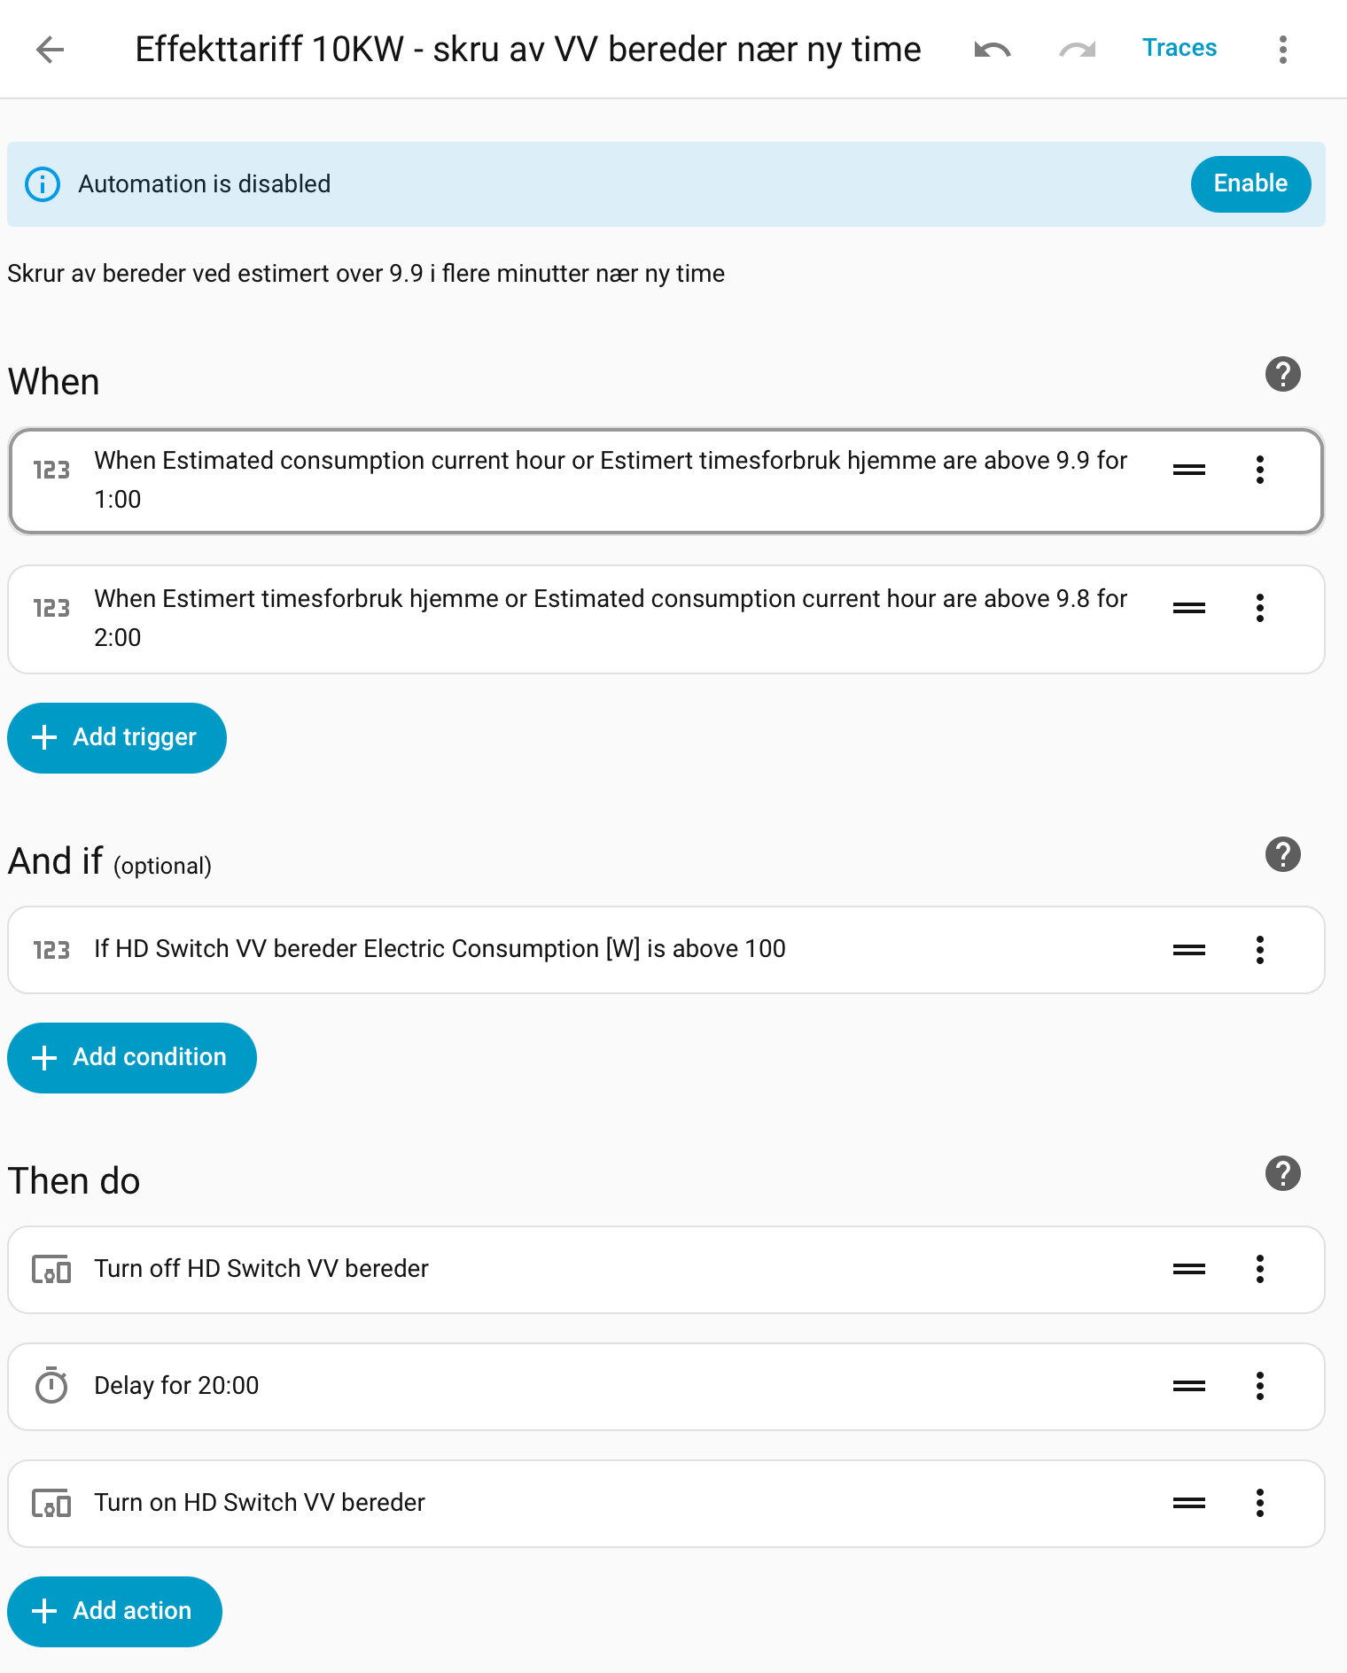
Task: Enable the disabled automation
Action: (x=1250, y=183)
